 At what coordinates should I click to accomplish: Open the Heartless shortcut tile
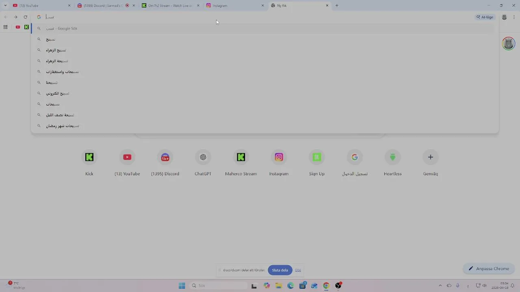tap(392, 163)
